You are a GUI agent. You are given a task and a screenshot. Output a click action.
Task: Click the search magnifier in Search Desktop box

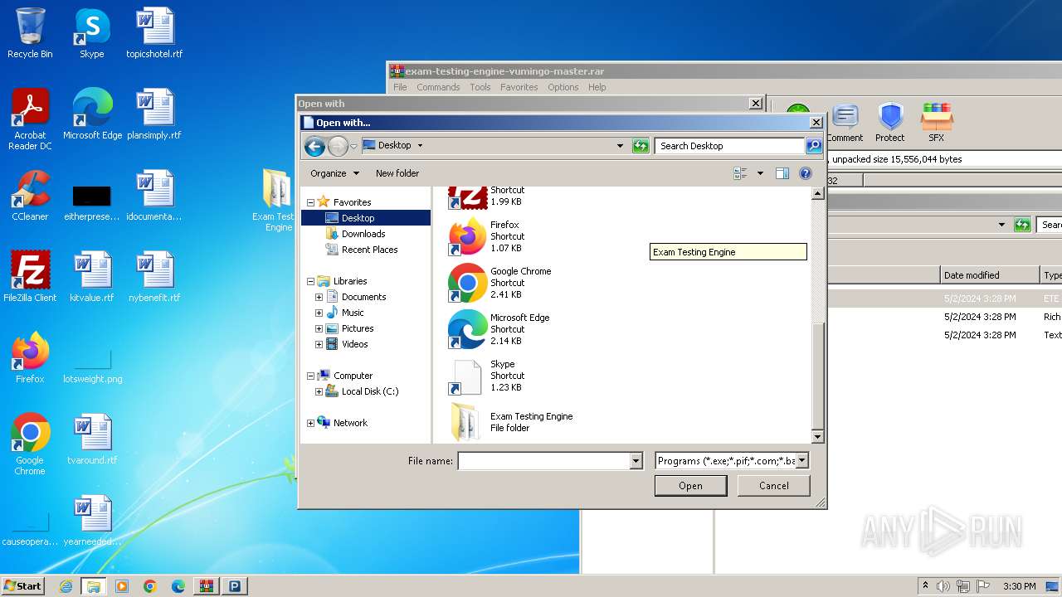click(813, 146)
